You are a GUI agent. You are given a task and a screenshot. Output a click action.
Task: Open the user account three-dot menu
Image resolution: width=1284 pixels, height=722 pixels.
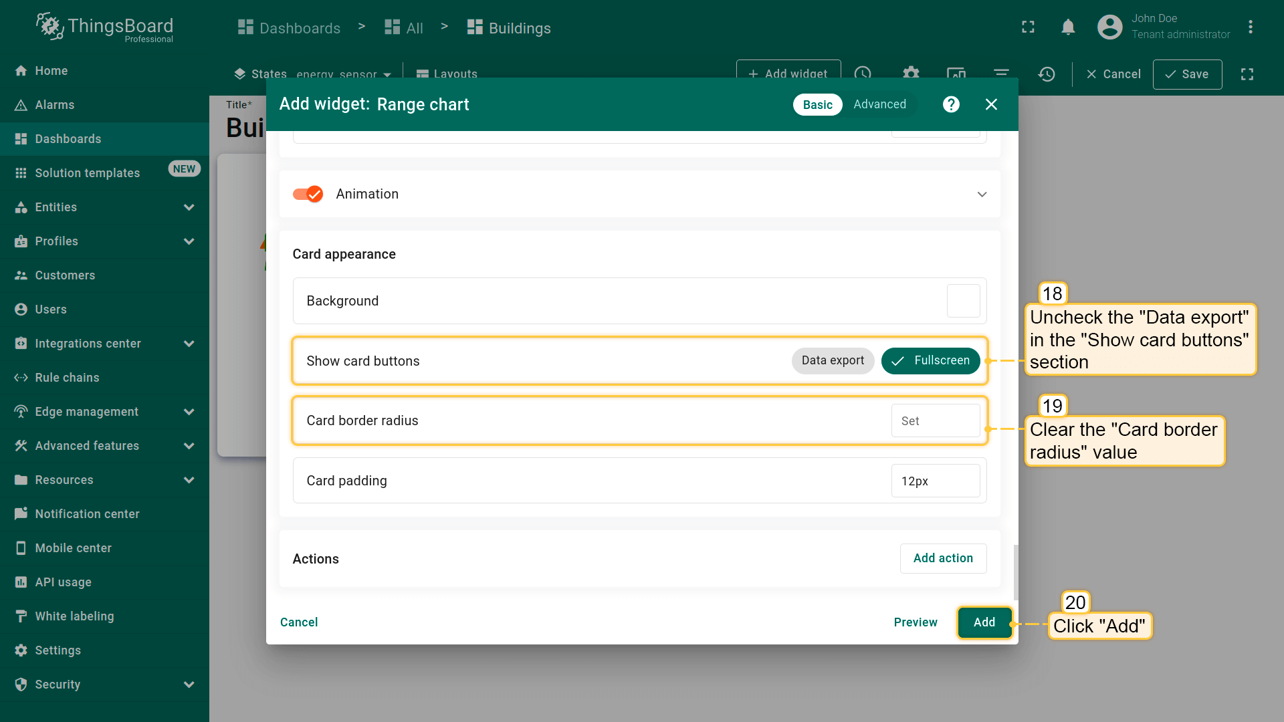tap(1250, 27)
